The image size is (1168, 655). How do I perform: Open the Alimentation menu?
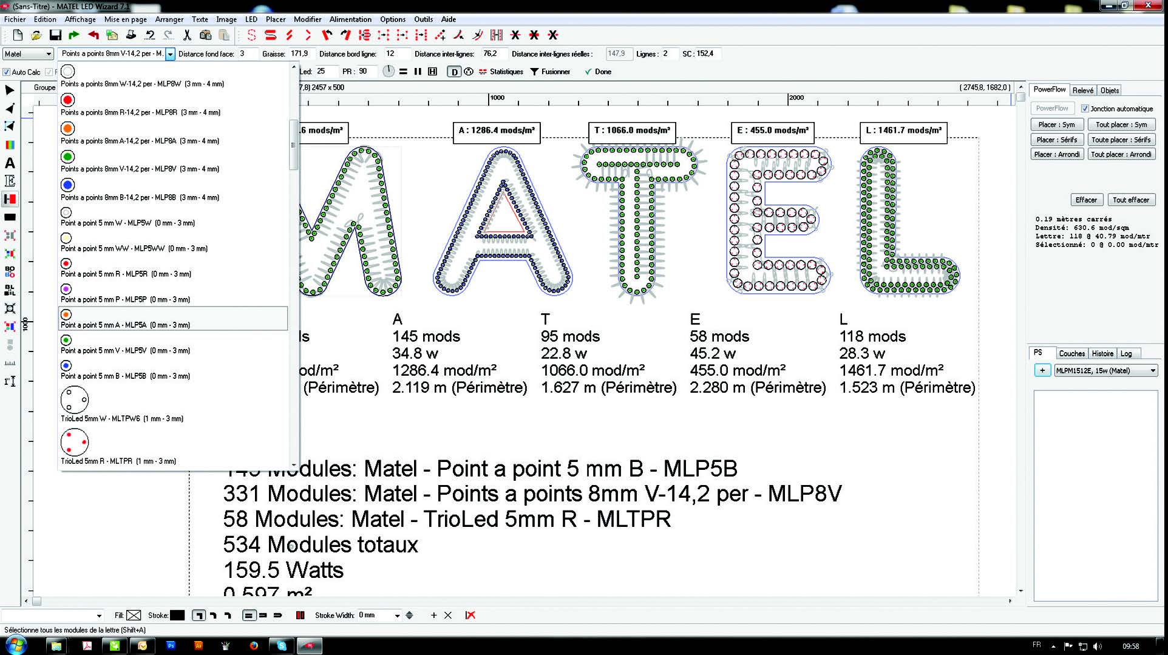coord(350,19)
